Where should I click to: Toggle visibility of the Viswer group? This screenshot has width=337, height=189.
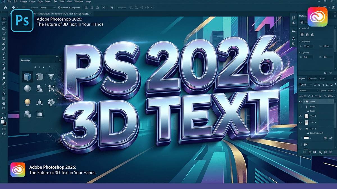(300, 101)
